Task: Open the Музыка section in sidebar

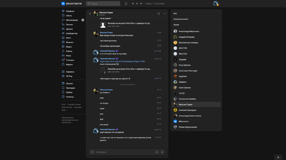Action: tap(69, 42)
